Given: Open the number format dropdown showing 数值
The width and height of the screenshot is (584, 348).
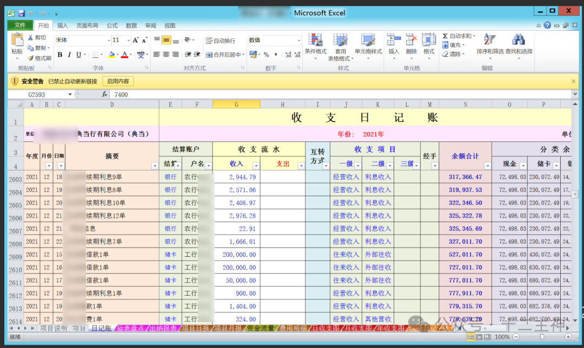Looking at the screenshot, I should tap(299, 40).
